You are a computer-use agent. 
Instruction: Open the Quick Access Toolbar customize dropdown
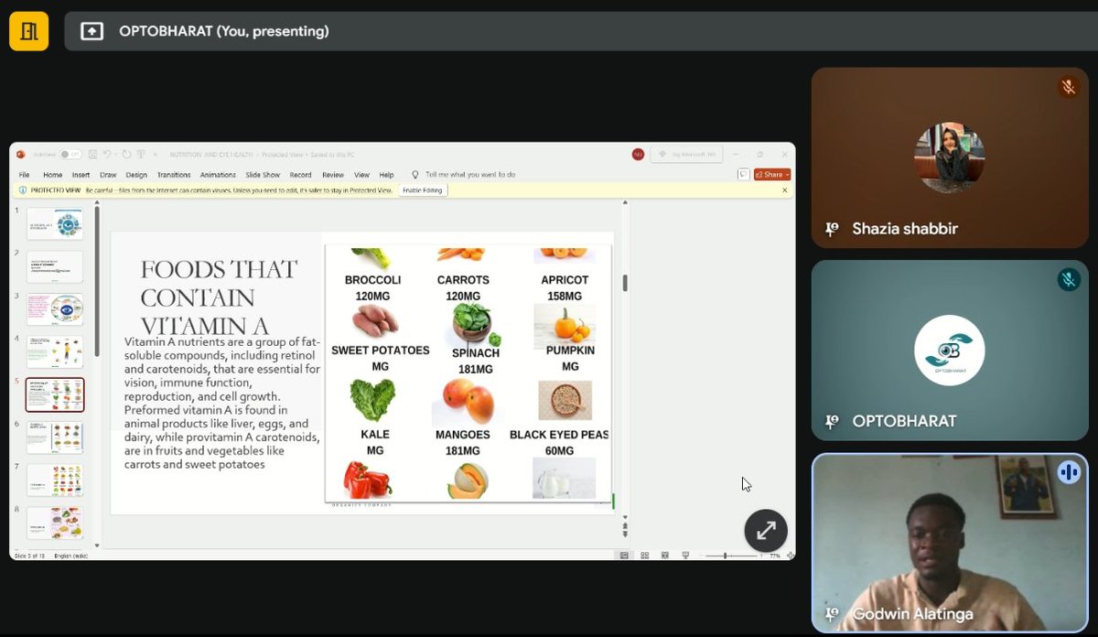tap(156, 155)
